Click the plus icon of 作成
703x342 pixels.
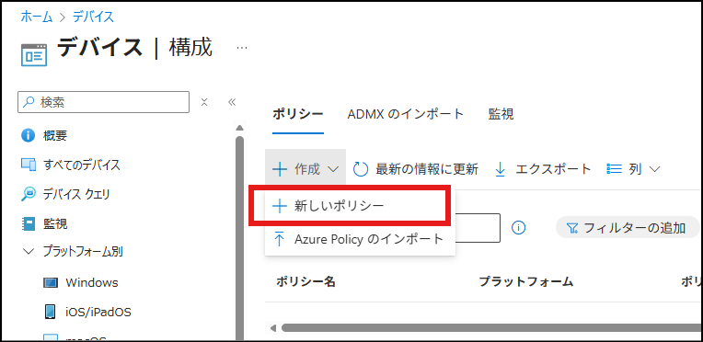click(280, 169)
